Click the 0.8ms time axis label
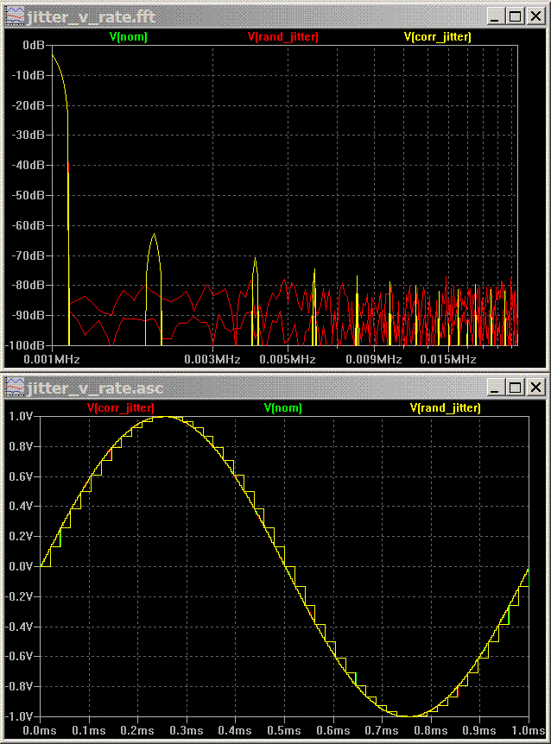This screenshot has height=744, width=551. [x=430, y=731]
